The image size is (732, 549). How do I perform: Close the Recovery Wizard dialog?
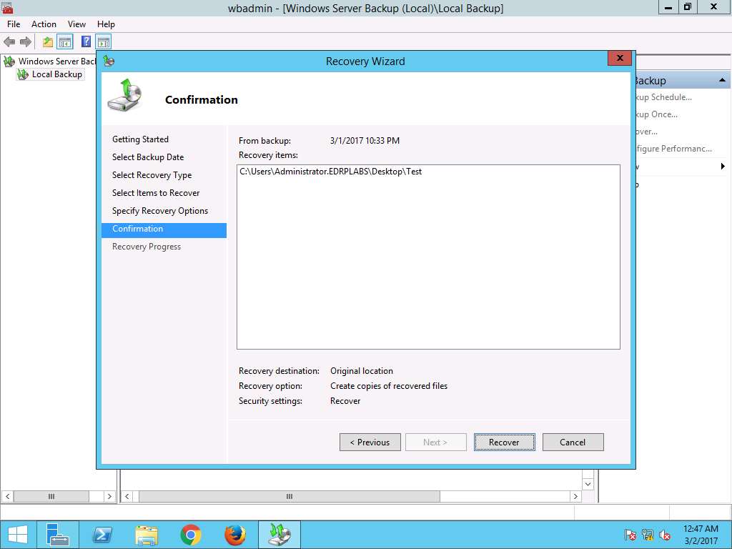(x=620, y=58)
